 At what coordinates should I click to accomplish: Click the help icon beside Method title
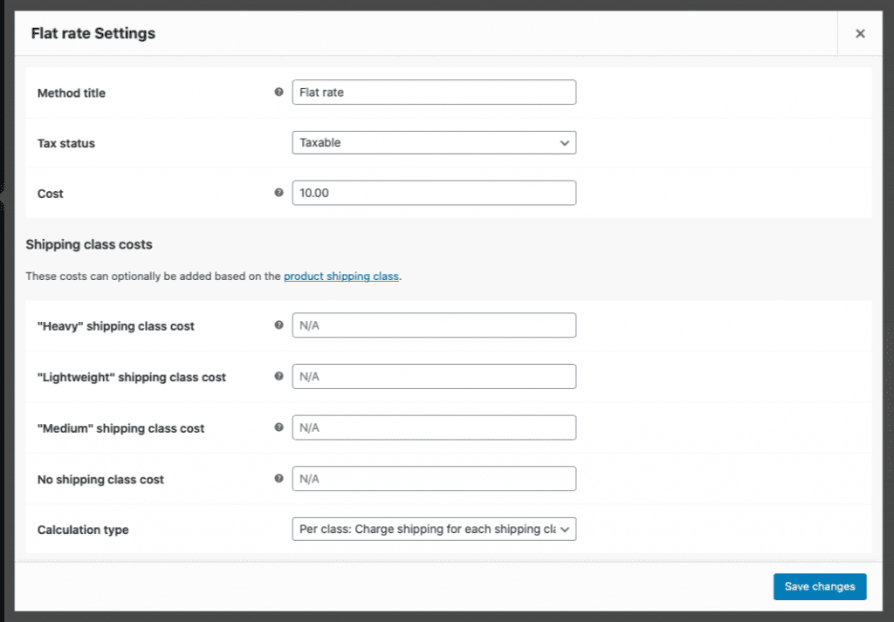click(x=279, y=92)
